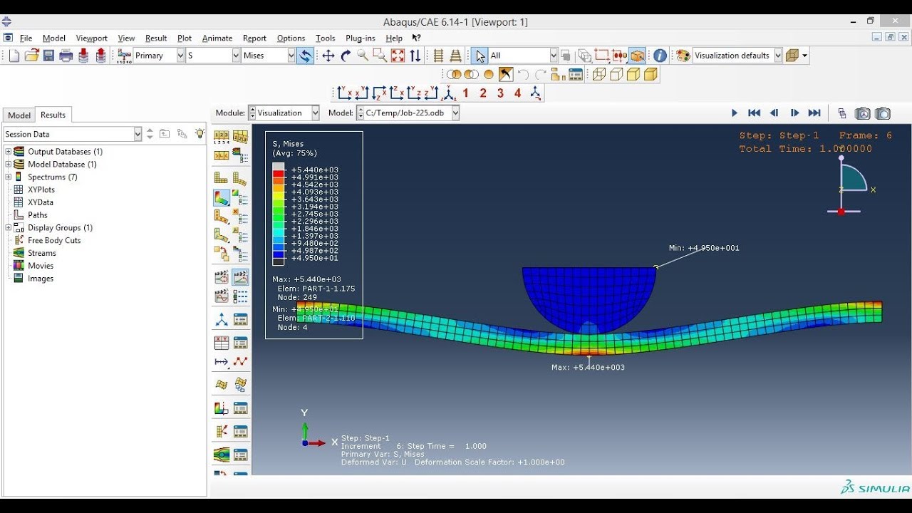The image size is (912, 513).
Task: Click the New model database icon
Action: [14, 56]
